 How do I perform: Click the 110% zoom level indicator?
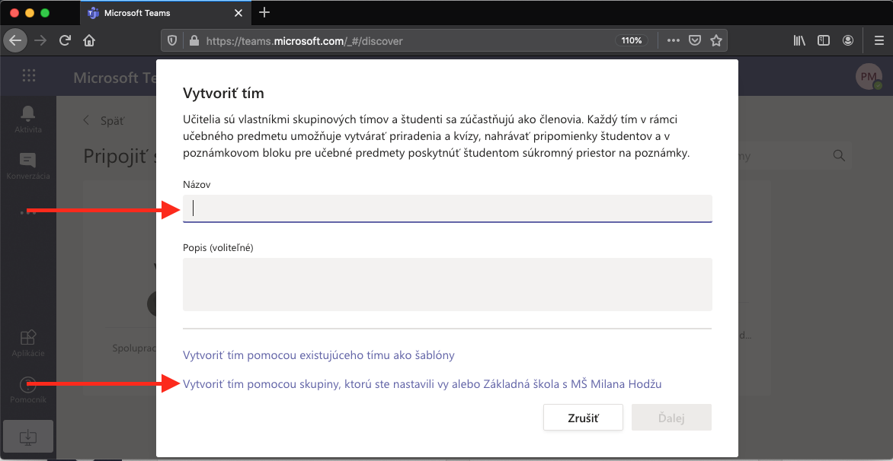tap(632, 40)
